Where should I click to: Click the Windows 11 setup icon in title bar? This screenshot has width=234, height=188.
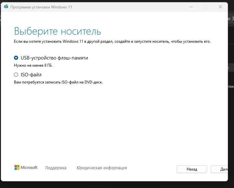point(6,6)
